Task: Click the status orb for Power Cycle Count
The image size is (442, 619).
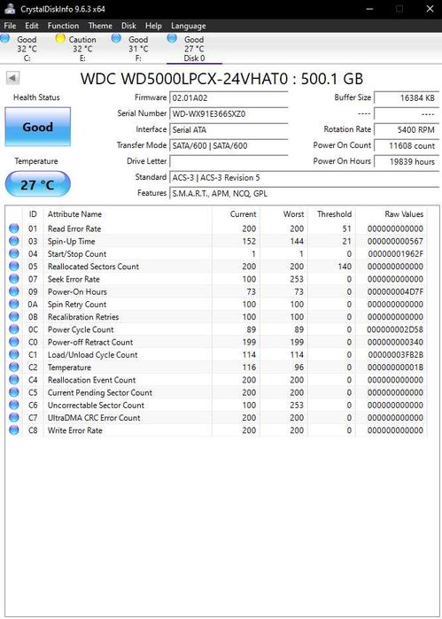Action: pyautogui.click(x=14, y=329)
